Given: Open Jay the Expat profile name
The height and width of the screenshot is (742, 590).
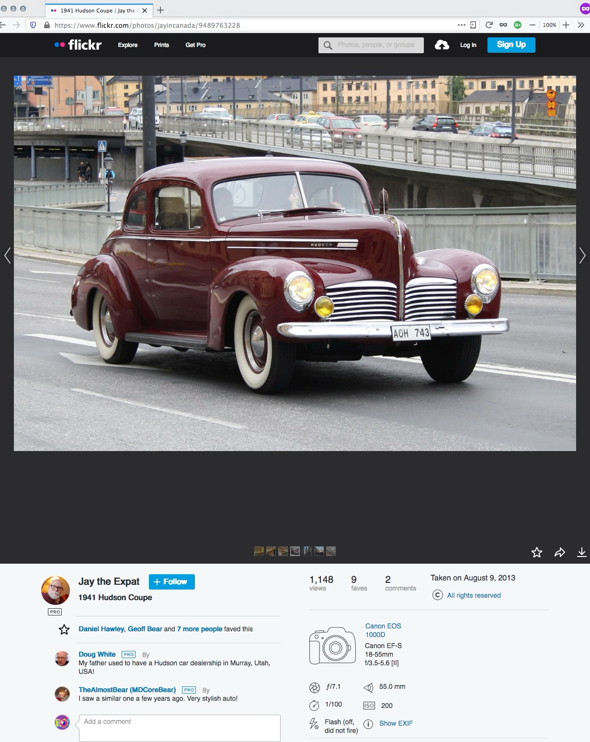Looking at the screenshot, I should pyautogui.click(x=109, y=581).
